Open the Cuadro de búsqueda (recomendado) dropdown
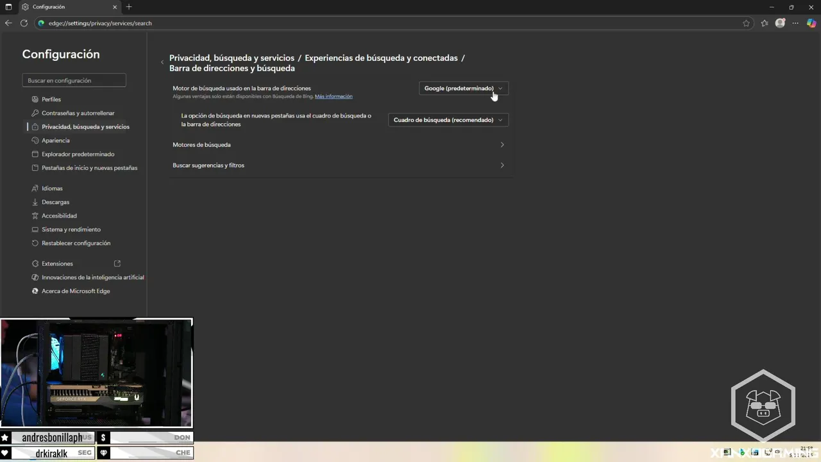The image size is (821, 462). (x=448, y=120)
